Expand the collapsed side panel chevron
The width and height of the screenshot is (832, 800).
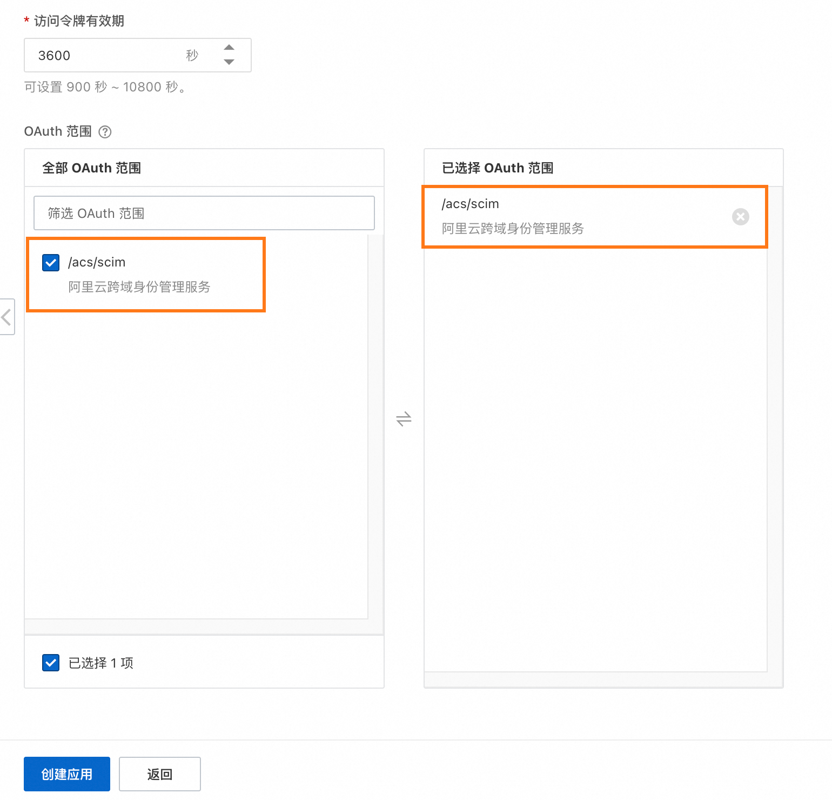tap(7, 317)
